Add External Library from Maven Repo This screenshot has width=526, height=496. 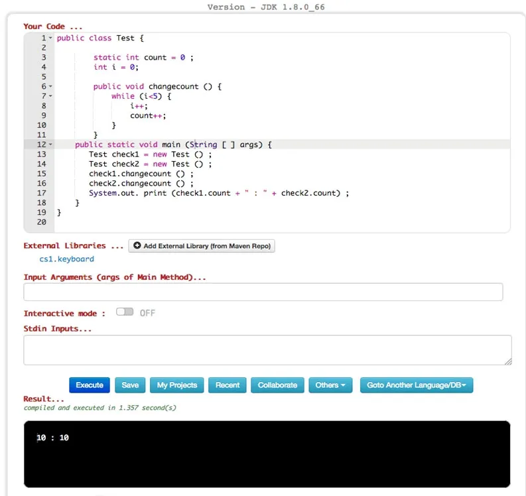202,246
